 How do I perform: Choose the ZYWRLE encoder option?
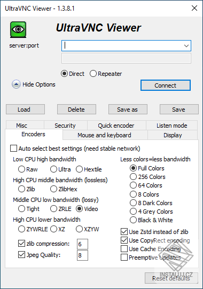click(21, 229)
